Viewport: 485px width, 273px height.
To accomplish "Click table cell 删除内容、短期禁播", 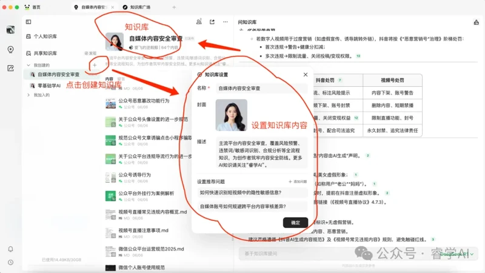I will (x=392, y=105).
